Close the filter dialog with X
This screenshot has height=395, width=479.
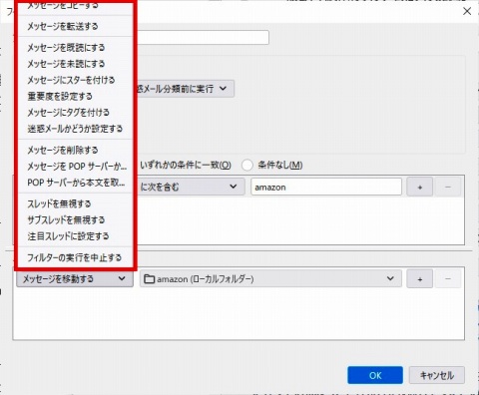[467, 11]
